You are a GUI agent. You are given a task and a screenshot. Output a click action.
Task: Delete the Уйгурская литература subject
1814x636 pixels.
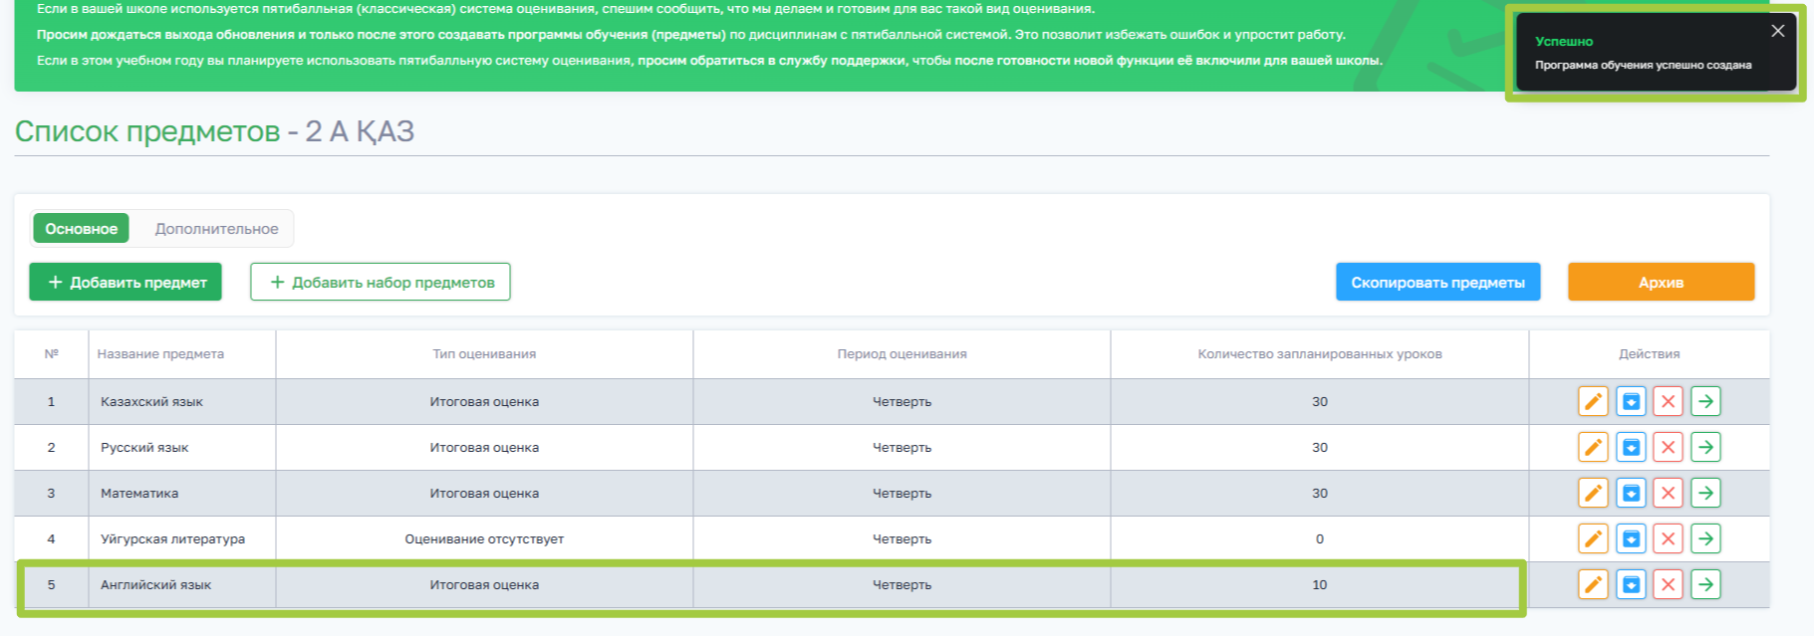1668,538
